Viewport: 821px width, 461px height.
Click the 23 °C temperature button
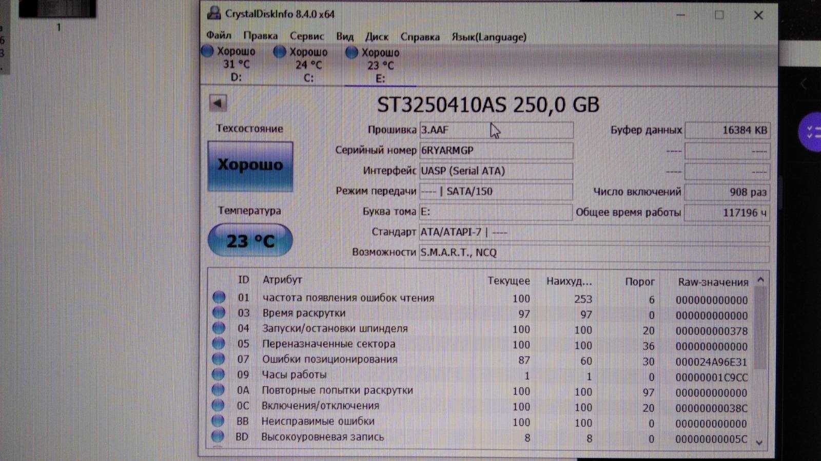click(250, 240)
